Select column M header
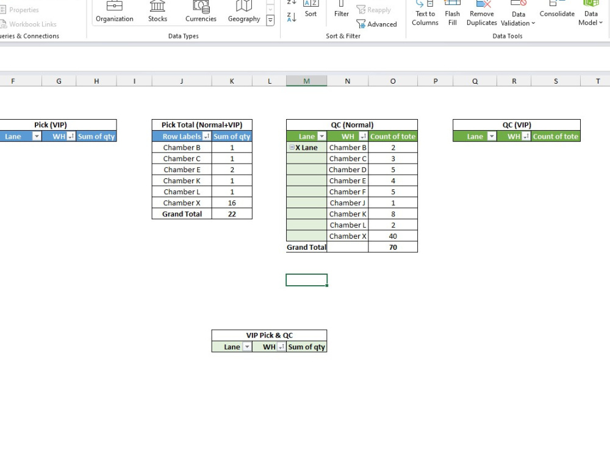This screenshot has width=610, height=458. point(306,80)
